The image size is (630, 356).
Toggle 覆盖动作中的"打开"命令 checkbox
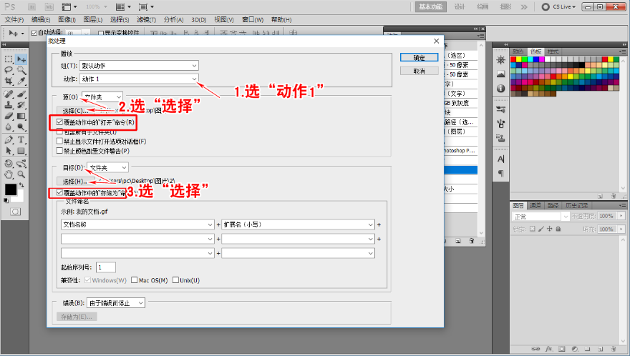click(59, 122)
